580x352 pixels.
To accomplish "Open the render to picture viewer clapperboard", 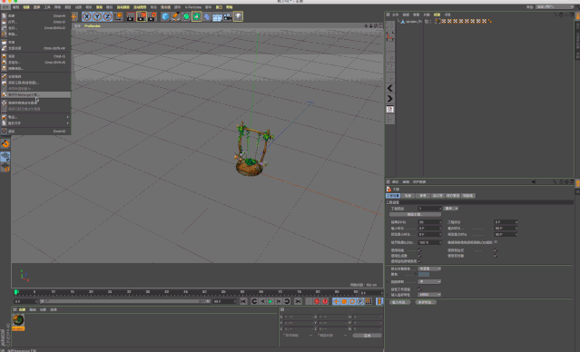I will pos(142,16).
